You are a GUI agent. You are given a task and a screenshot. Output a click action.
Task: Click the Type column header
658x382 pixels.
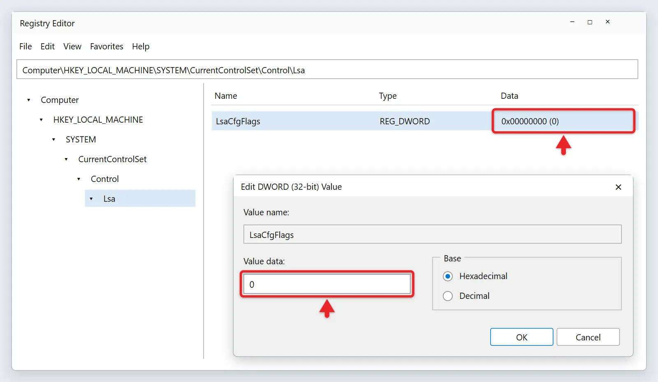coord(388,96)
